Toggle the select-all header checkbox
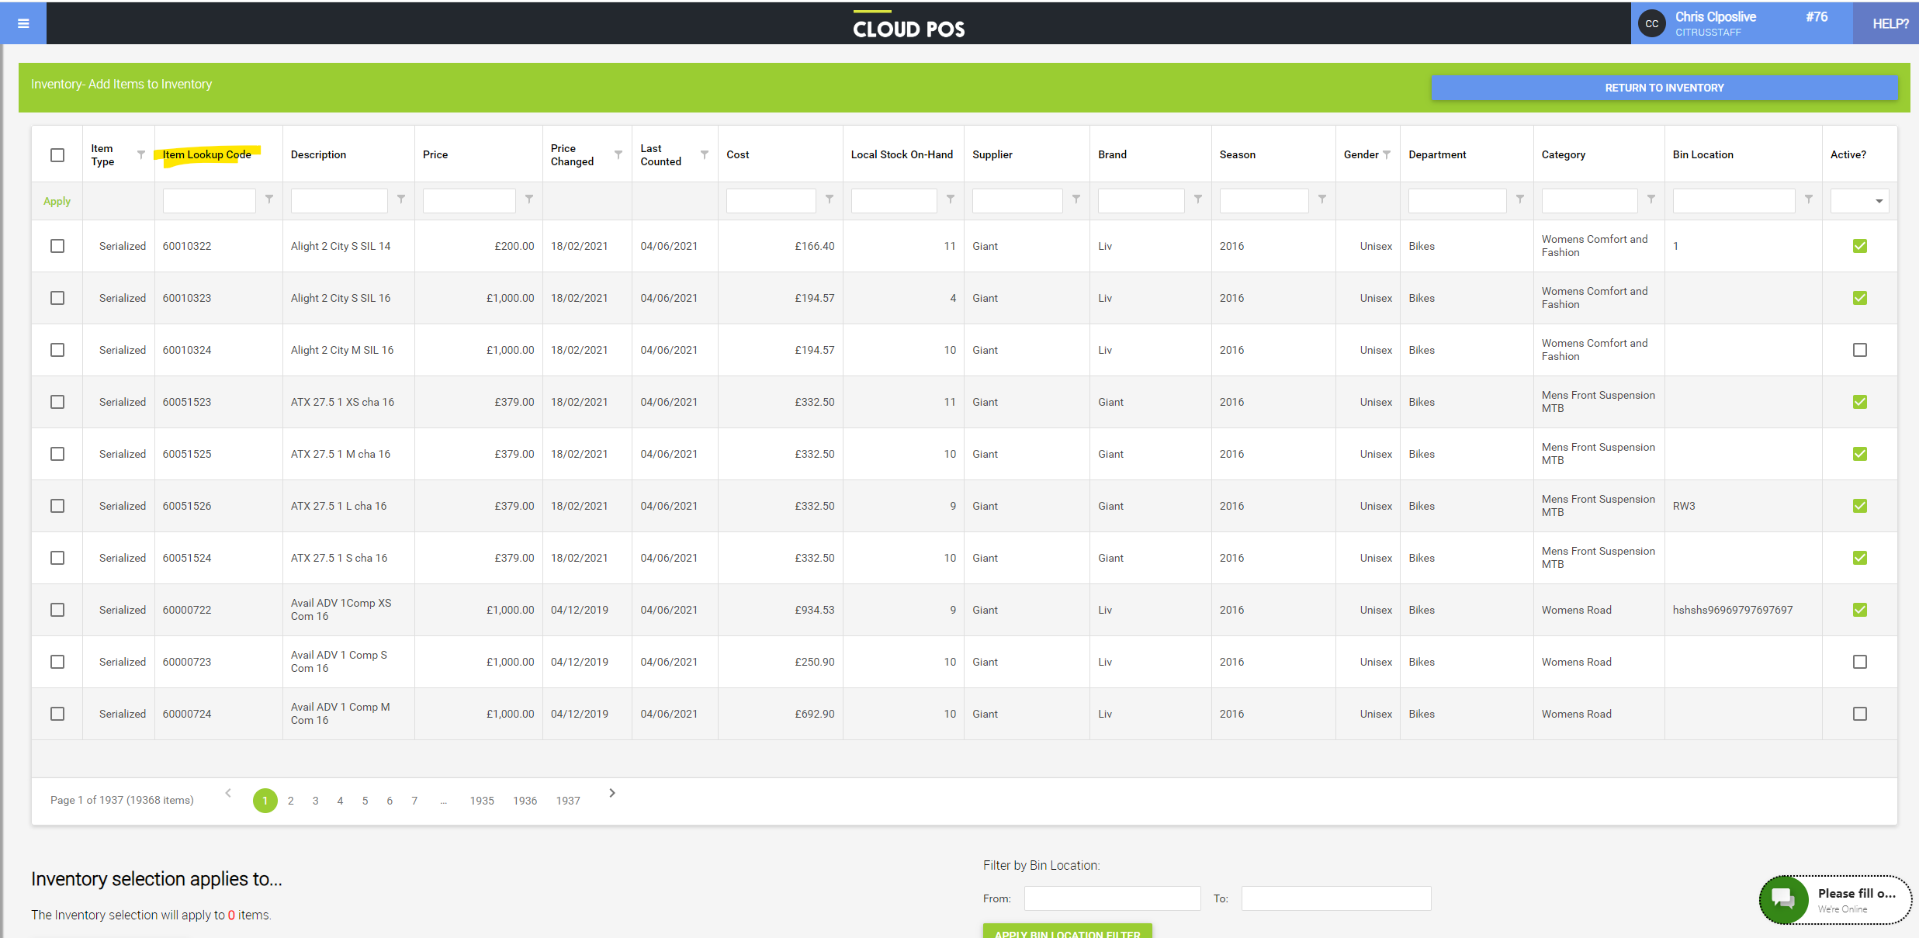1919x938 pixels. pos(57,155)
